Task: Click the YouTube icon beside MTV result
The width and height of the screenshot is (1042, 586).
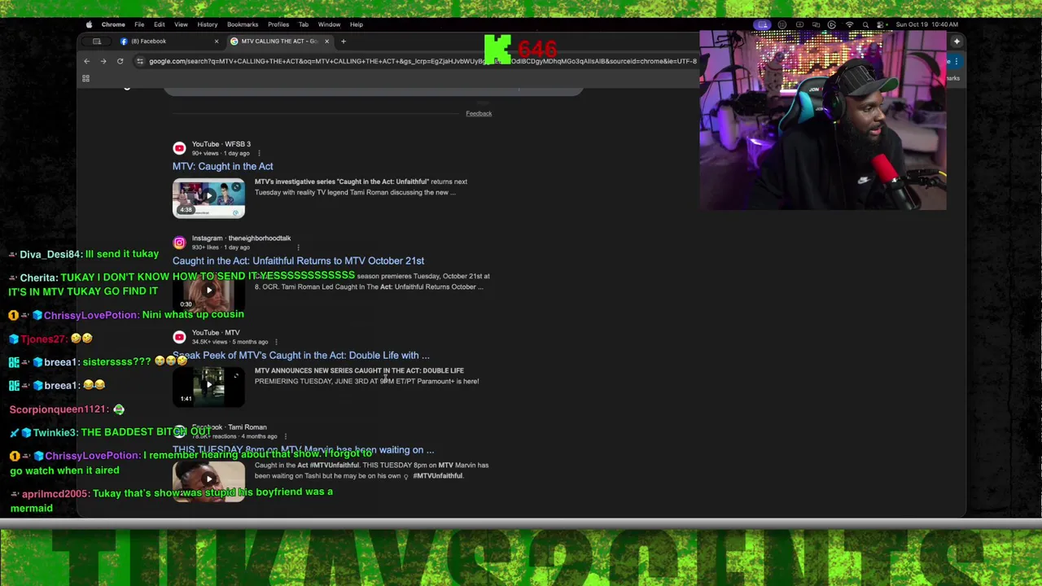Action: click(179, 337)
